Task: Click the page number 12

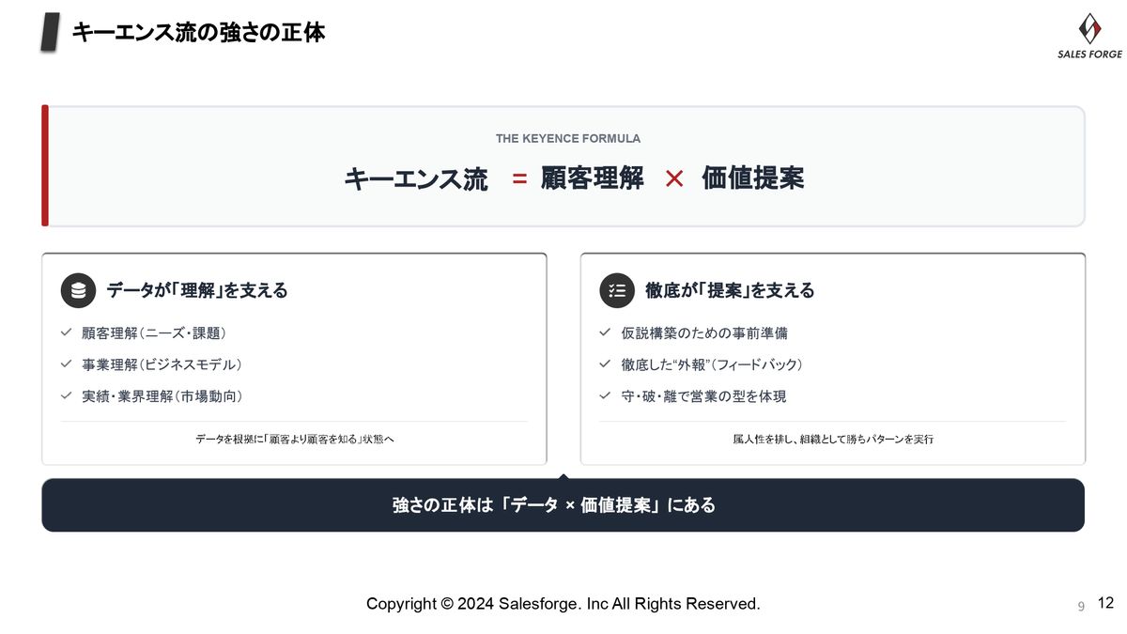Action: click(x=1104, y=603)
